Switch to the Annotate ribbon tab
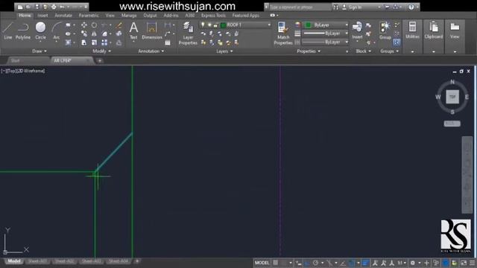 [63, 15]
